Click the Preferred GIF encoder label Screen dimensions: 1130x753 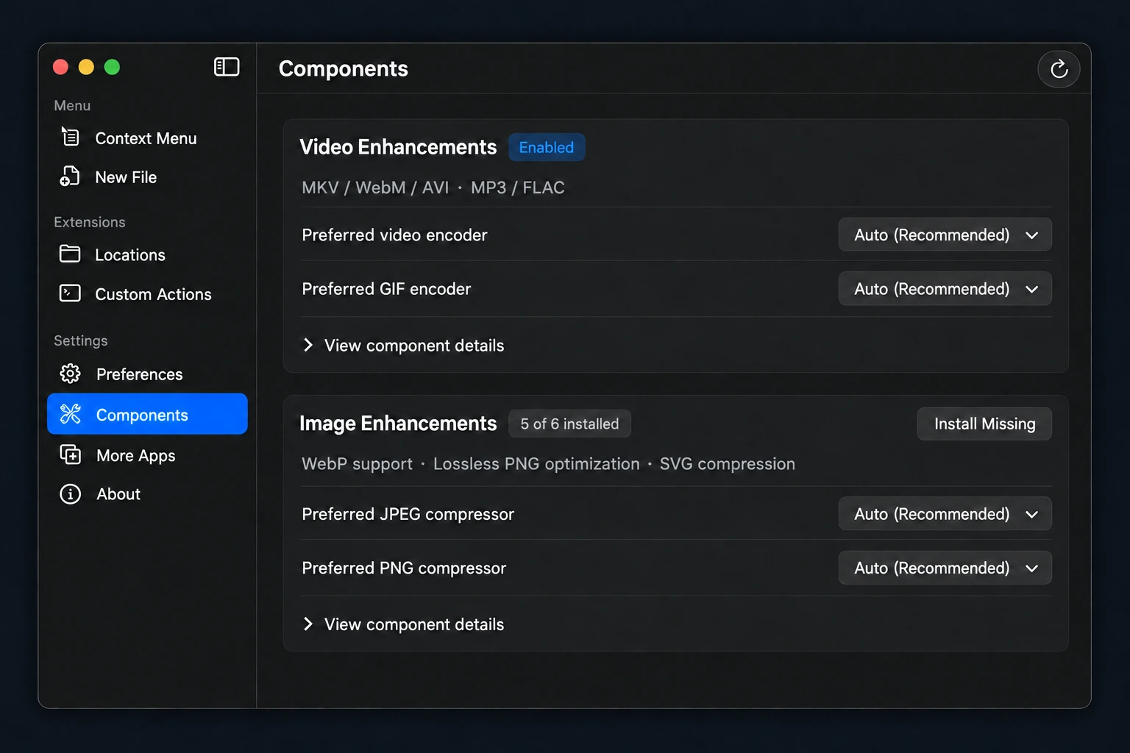tap(386, 289)
